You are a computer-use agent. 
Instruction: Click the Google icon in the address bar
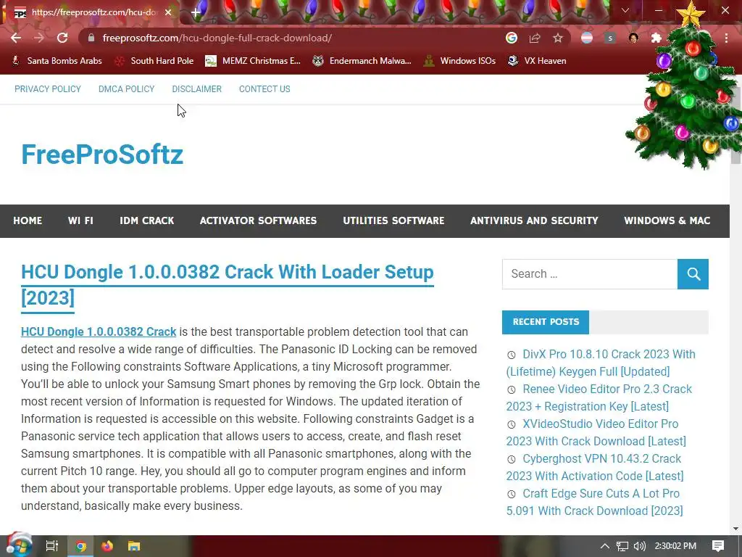[511, 38]
